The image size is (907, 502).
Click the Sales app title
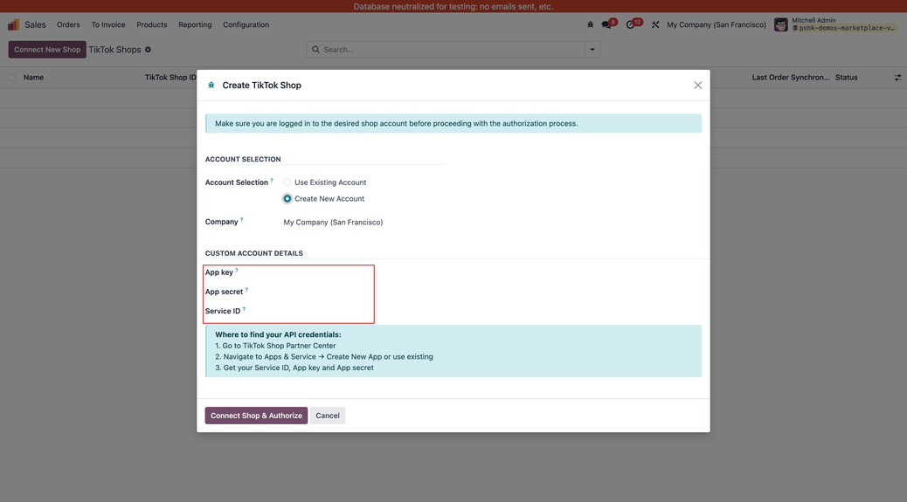35,24
